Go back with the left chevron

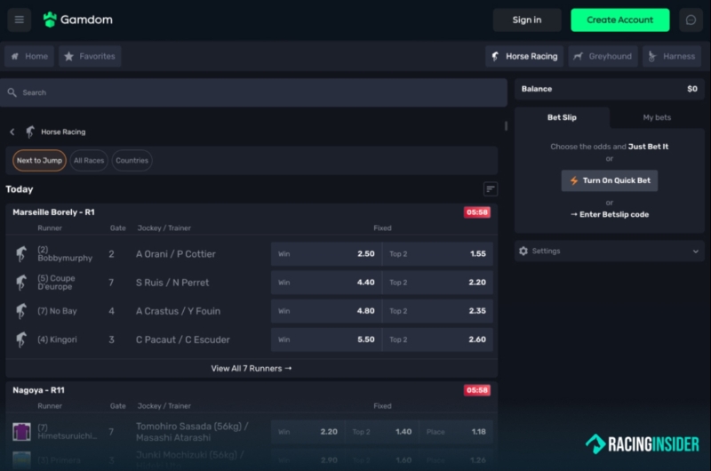click(x=12, y=132)
